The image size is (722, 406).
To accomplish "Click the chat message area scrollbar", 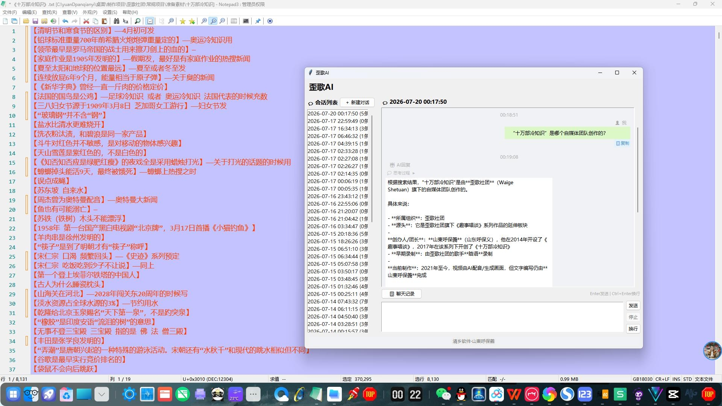I will 638,170.
